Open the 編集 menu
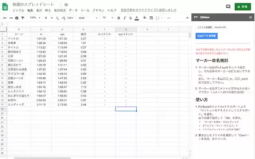 tap(30, 10)
